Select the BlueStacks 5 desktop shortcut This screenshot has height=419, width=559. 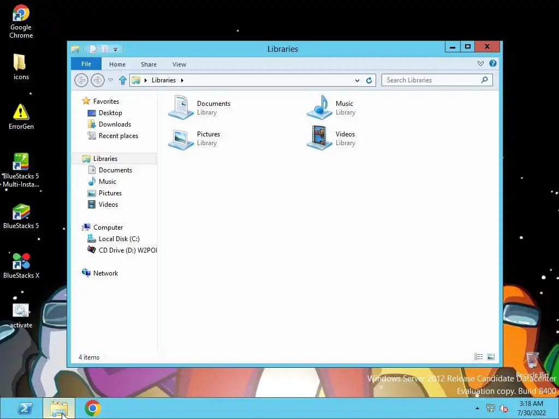tap(21, 216)
